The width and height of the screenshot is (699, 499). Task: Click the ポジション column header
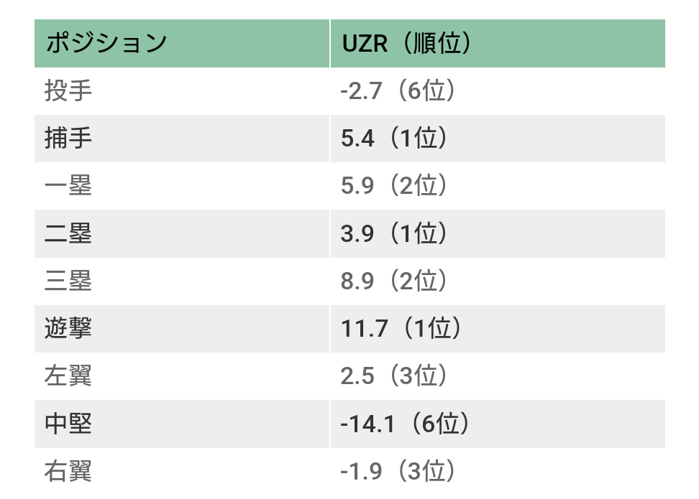point(182,43)
